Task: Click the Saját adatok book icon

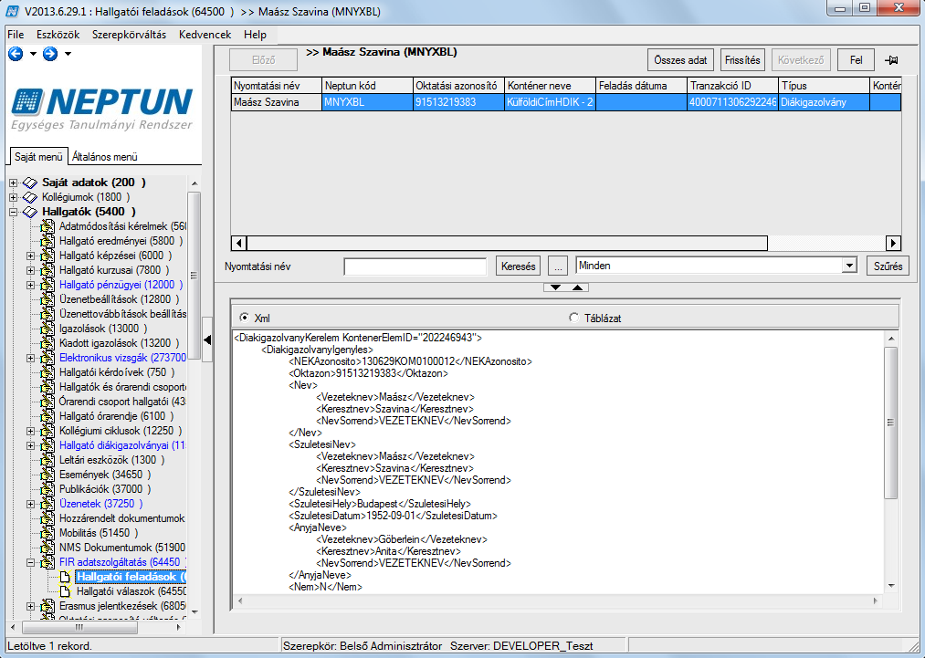Action: coord(30,183)
